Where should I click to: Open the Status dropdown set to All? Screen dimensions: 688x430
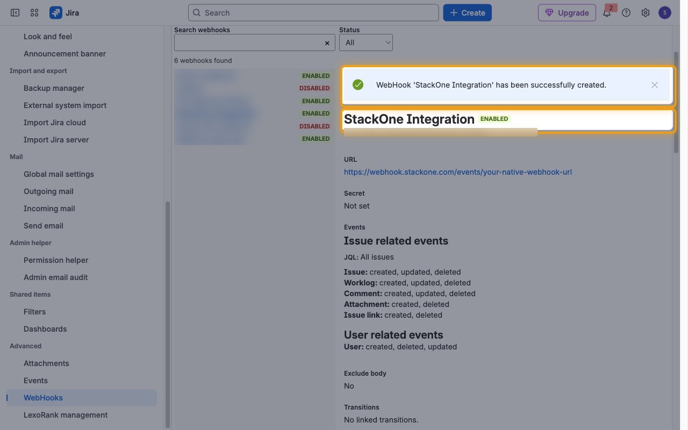[x=366, y=42]
